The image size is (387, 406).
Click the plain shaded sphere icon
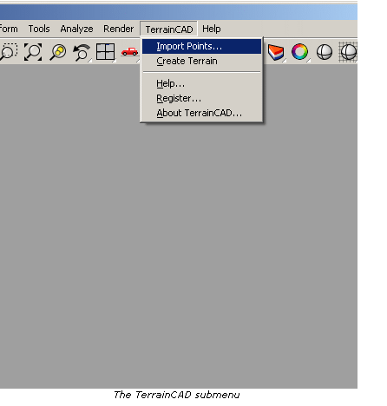pyautogui.click(x=325, y=52)
